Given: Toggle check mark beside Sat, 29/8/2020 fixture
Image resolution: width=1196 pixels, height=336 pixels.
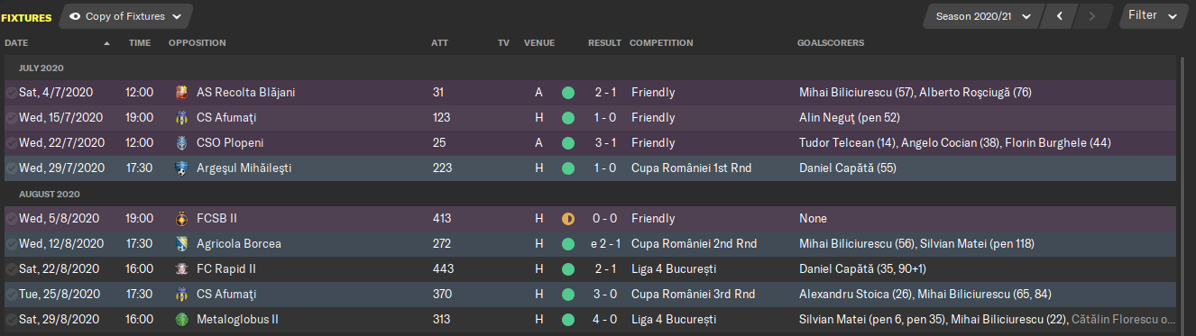Looking at the screenshot, I should [x=11, y=320].
